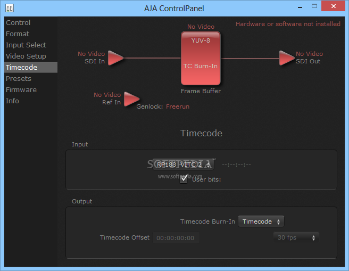Open the 30 fps frame rate dropdown
This screenshot has width=349, height=271.
click(296, 237)
